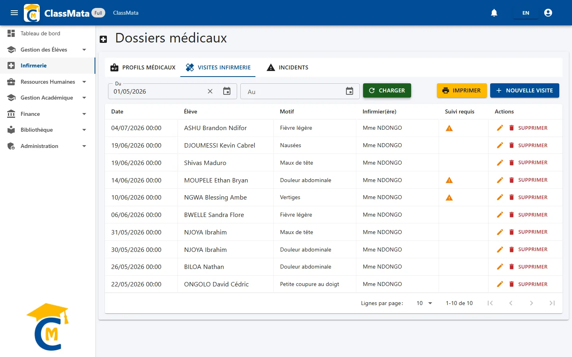Open the rows per page dropdown
This screenshot has width=572, height=357.
point(424,303)
